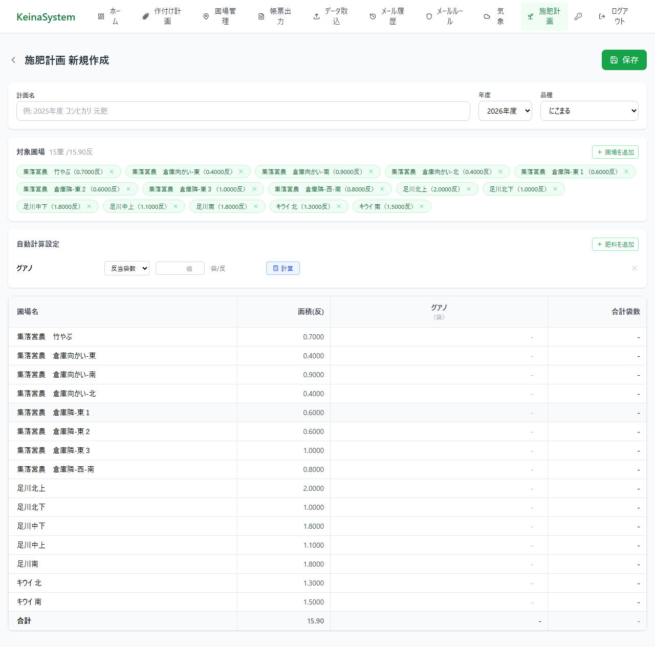Image resolution: width=655 pixels, height=647 pixels.
Task: Click the 保存 save button
Action: pyautogui.click(x=624, y=60)
